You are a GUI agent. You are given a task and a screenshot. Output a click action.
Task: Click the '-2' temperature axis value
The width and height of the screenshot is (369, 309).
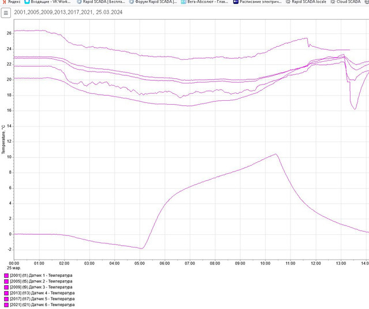click(x=9, y=250)
